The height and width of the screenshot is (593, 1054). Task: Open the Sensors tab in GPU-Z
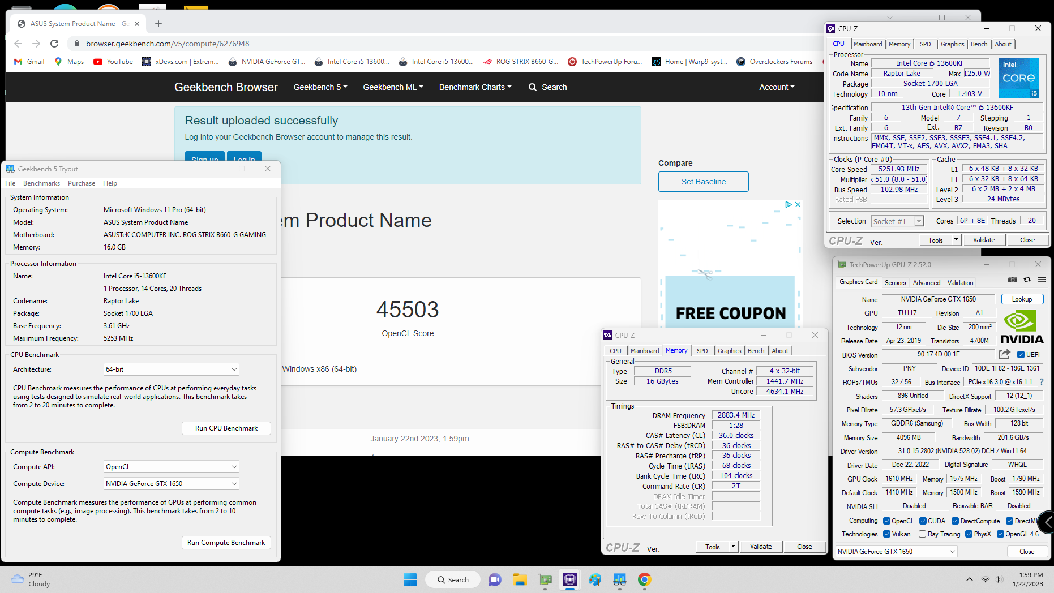(896, 283)
